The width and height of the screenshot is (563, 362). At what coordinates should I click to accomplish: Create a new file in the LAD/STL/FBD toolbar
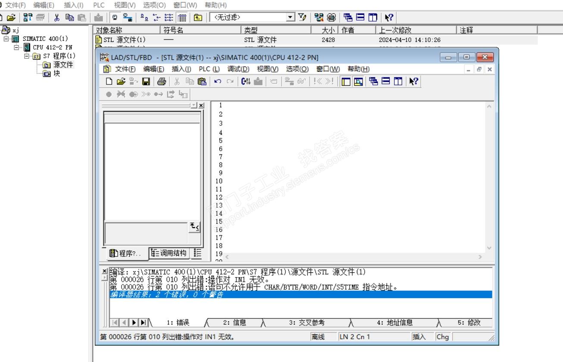109,81
